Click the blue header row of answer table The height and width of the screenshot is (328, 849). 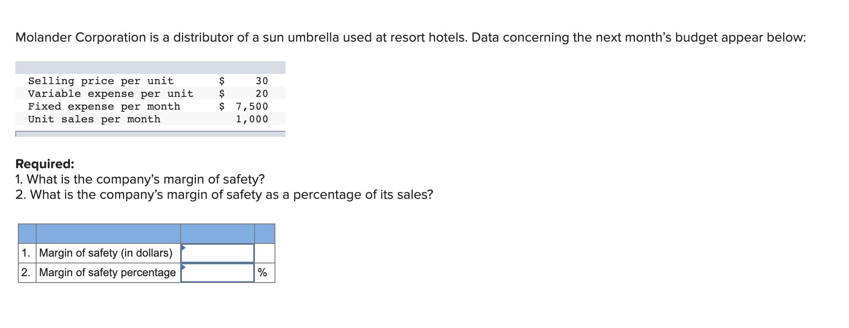point(146,234)
